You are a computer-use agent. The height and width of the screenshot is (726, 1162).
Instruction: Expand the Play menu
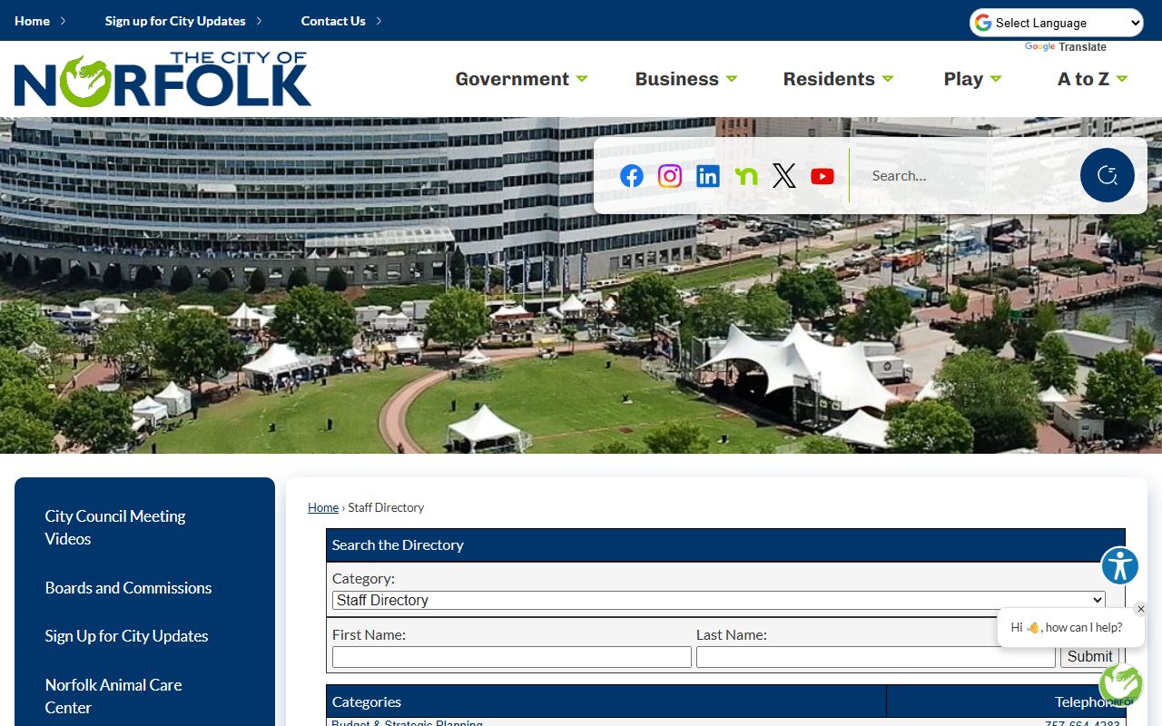coord(973,79)
